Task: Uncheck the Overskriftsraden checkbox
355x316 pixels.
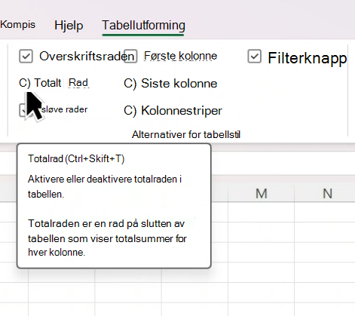Action: coord(26,56)
